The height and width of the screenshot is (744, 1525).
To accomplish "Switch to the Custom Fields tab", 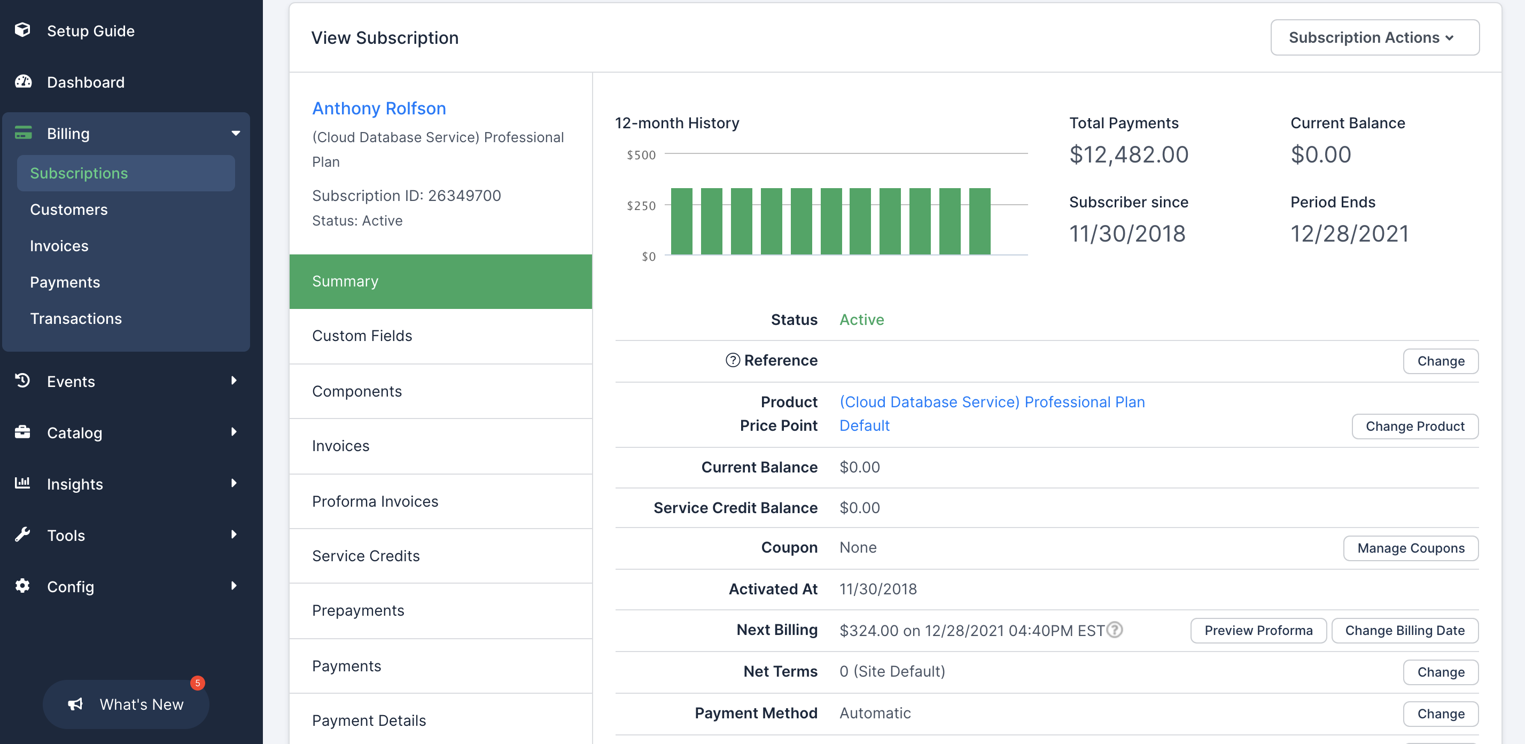I will pyautogui.click(x=362, y=336).
